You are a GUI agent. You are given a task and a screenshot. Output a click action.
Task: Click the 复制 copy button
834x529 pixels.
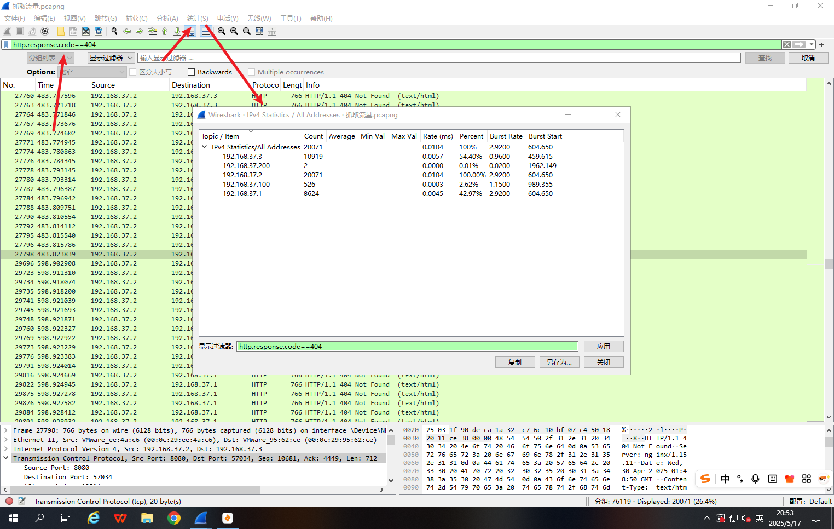[x=515, y=362]
